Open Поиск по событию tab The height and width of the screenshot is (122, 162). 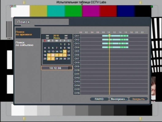tap(25, 44)
